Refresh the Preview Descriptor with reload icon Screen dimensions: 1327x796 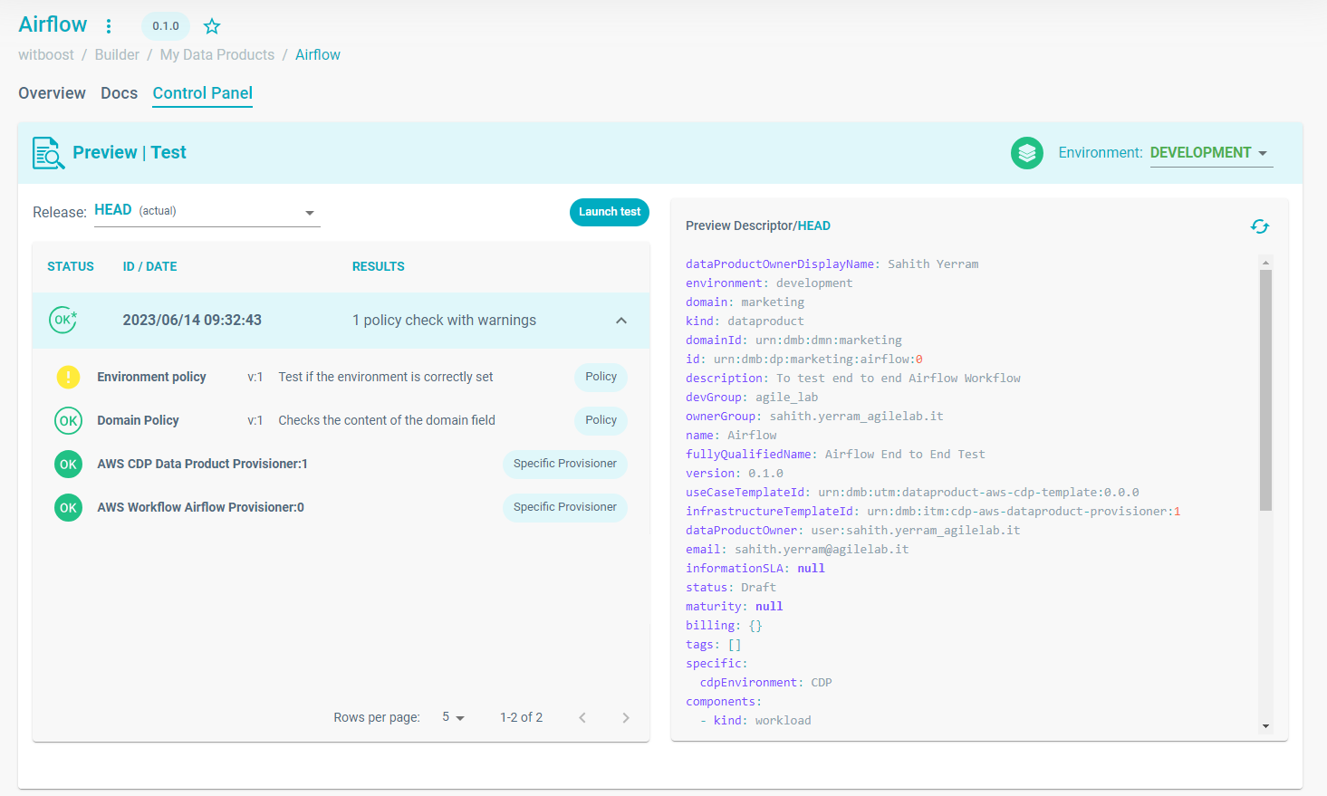pos(1259,226)
